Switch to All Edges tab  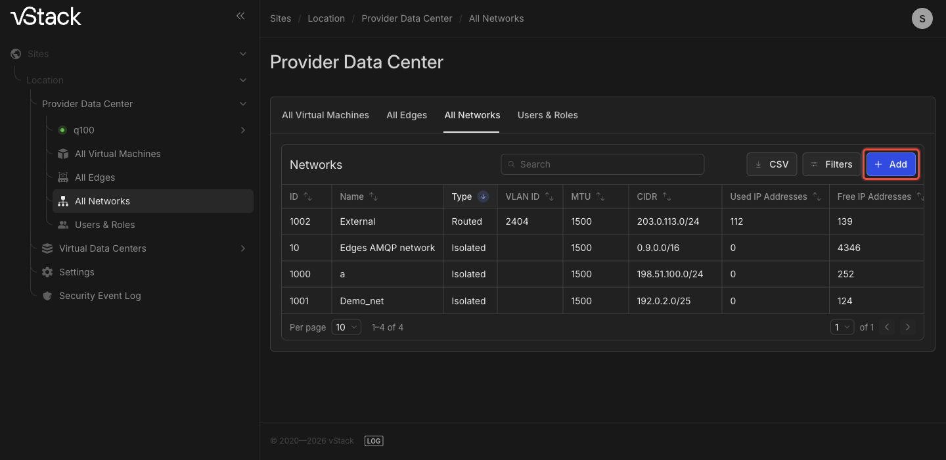point(407,115)
